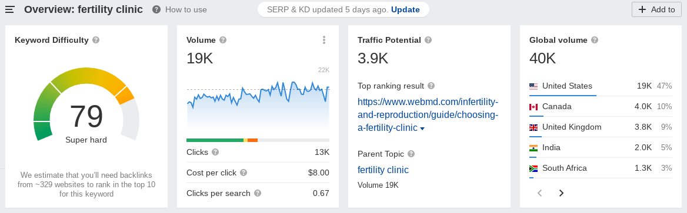Click the Add to button
This screenshot has height=213, width=687.
(656, 9)
